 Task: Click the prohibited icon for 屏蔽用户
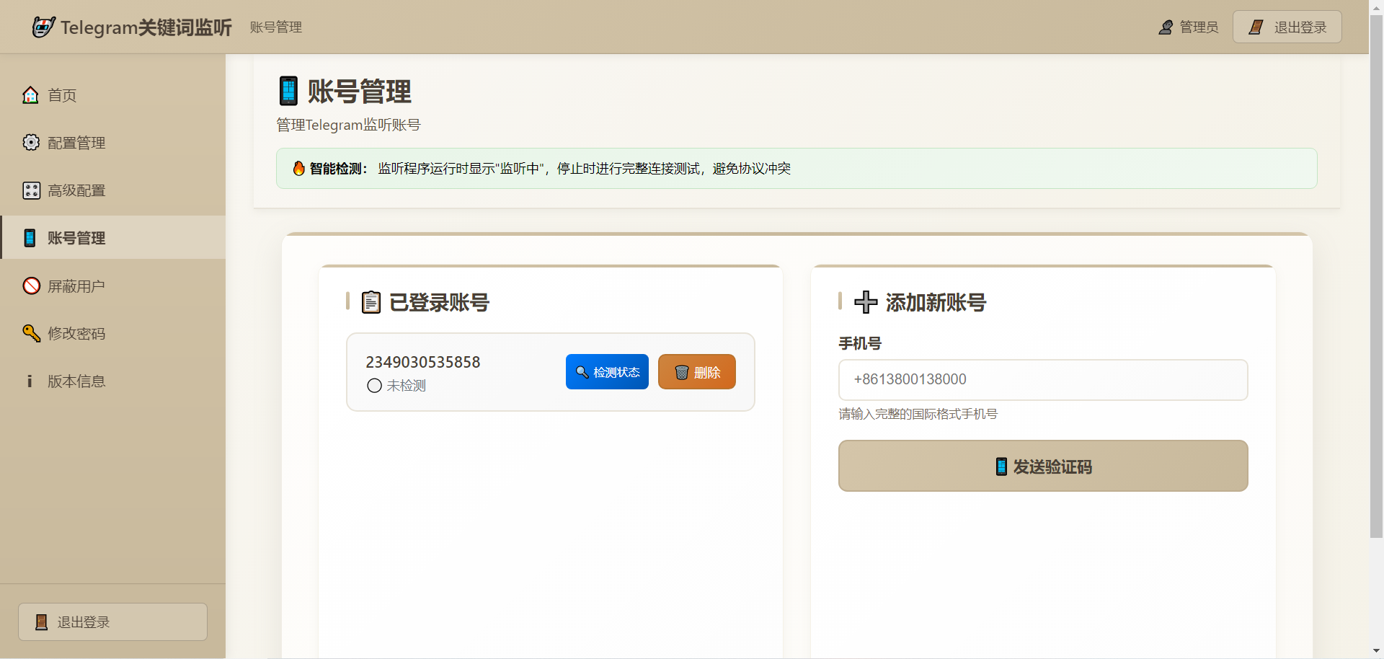(x=31, y=286)
